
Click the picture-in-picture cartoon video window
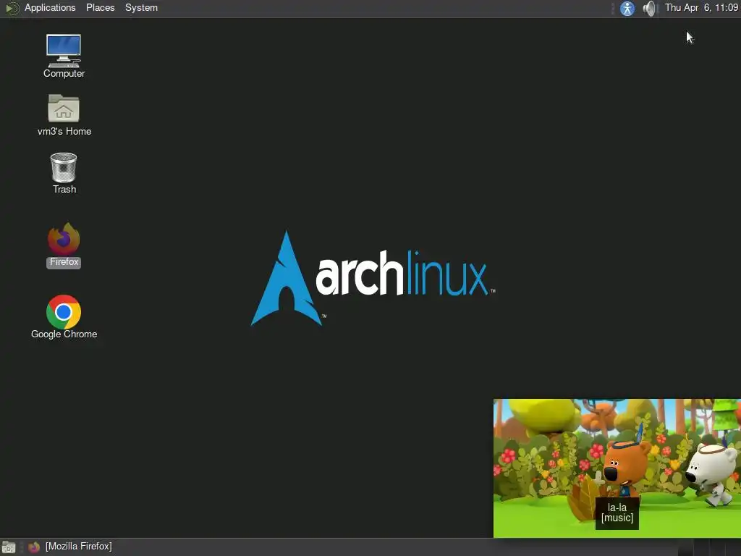click(x=617, y=468)
